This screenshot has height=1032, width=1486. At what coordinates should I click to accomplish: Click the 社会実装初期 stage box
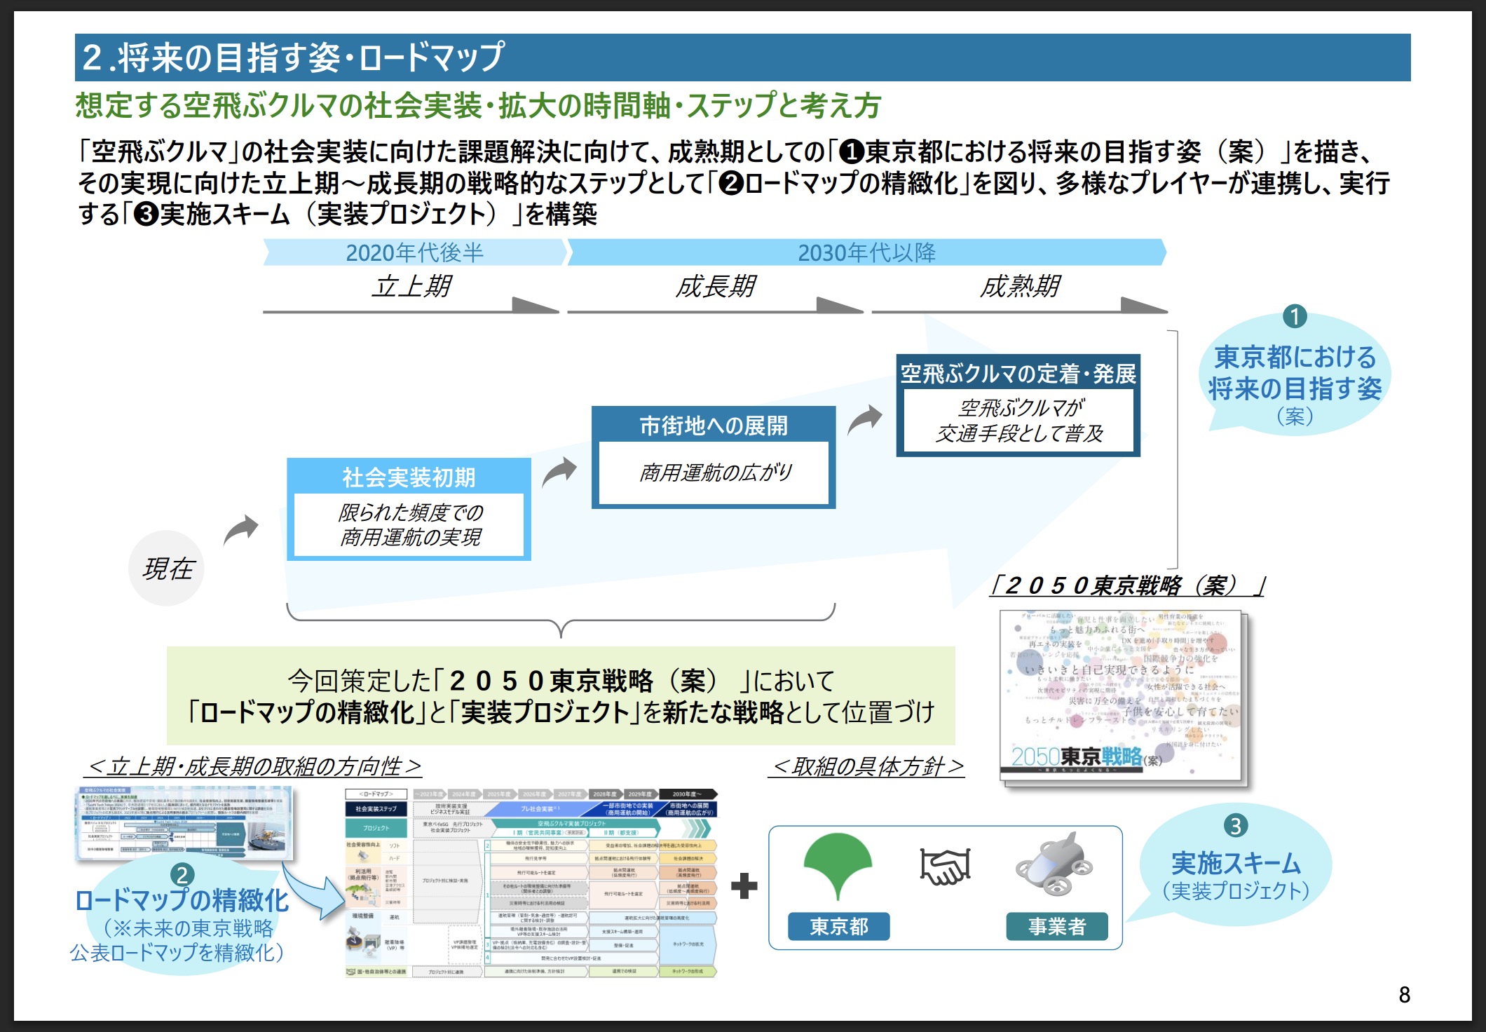[409, 509]
